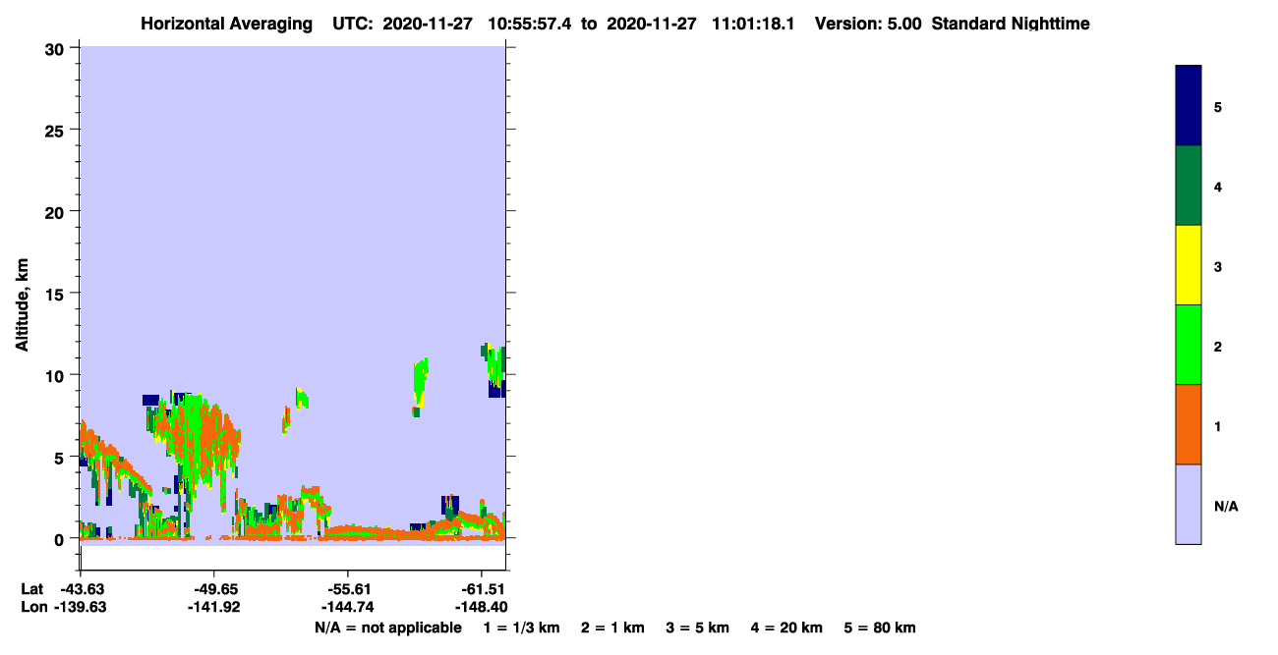Click the 'N/A = not applicable' legend note
Image resolution: width=1278 pixels, height=655 pixels.
click(x=388, y=628)
